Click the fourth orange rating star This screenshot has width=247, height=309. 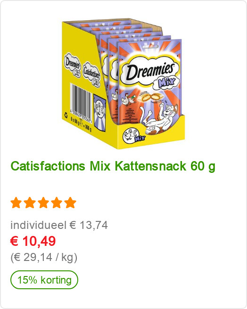point(57,203)
